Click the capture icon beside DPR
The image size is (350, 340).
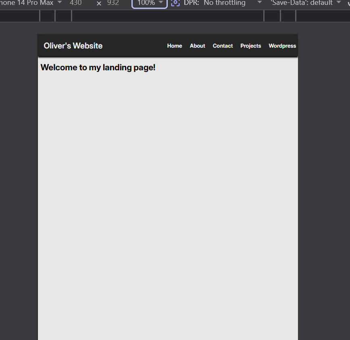(x=175, y=3)
